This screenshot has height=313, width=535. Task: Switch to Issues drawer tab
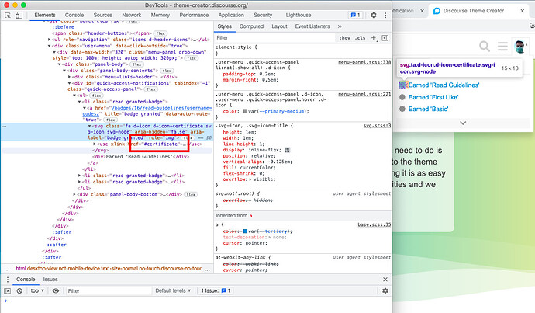50,280
